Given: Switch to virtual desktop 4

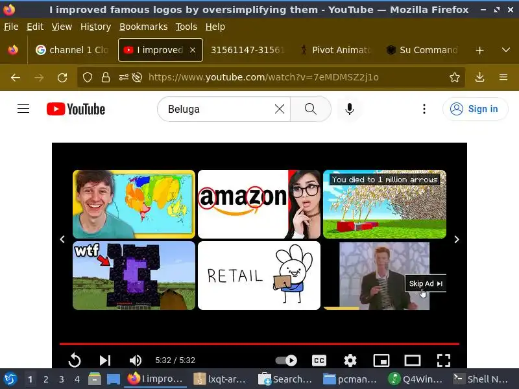Looking at the screenshot, I should pyautogui.click(x=77, y=379).
